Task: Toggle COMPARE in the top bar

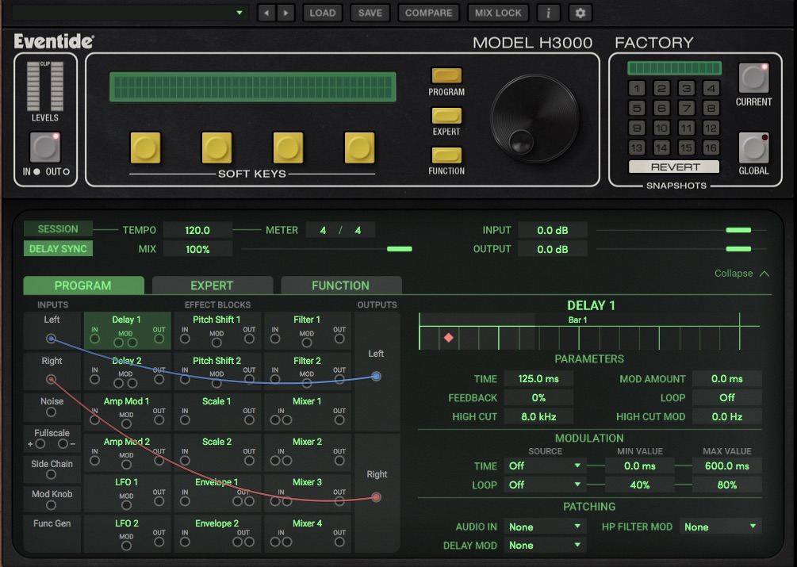Action: (428, 13)
